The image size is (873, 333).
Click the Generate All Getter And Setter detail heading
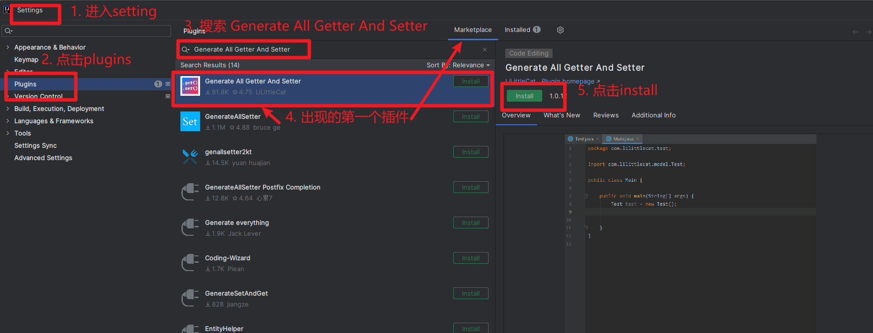[x=575, y=68]
